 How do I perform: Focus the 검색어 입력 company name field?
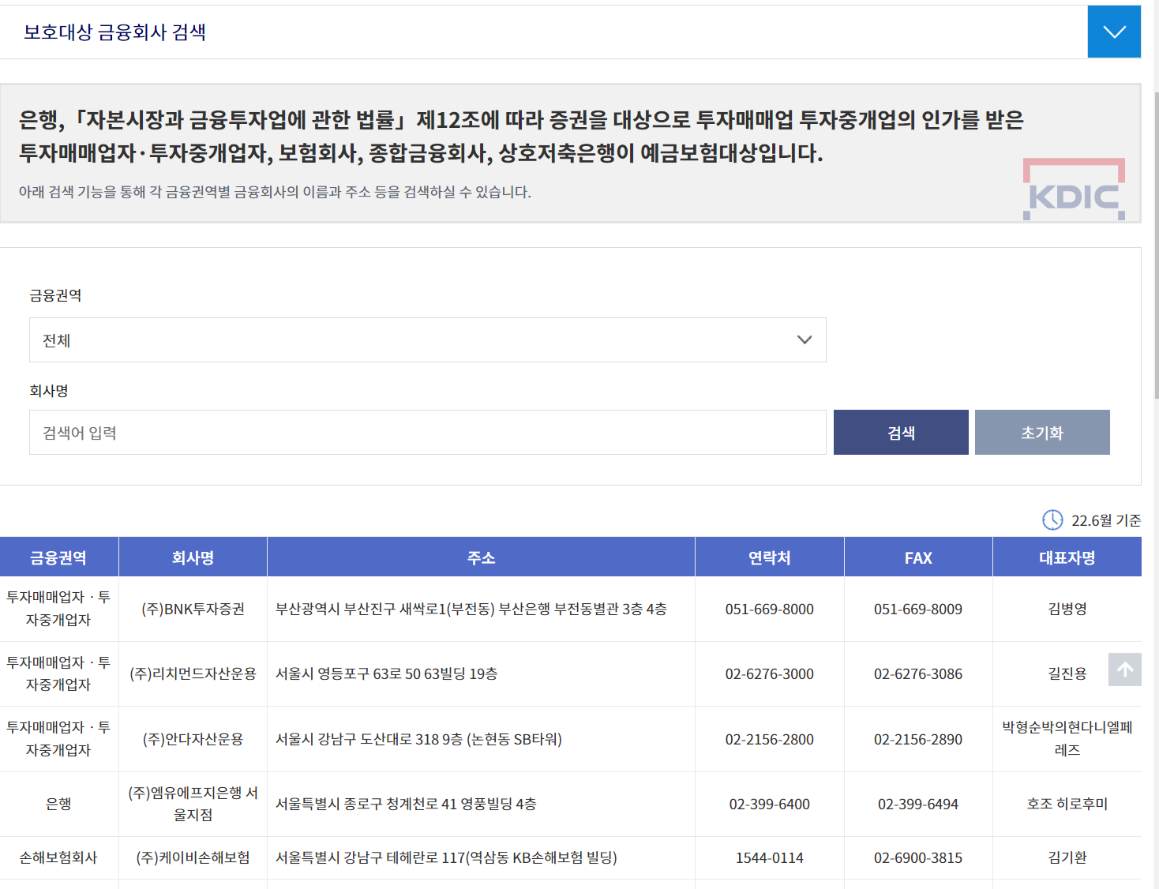click(x=428, y=433)
